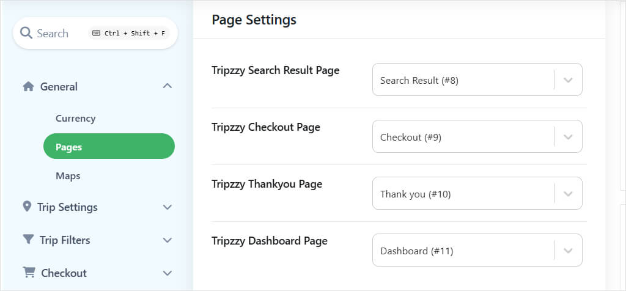The height and width of the screenshot is (291, 626).
Task: Click the Trip Filters funnel icon
Action: (28, 240)
